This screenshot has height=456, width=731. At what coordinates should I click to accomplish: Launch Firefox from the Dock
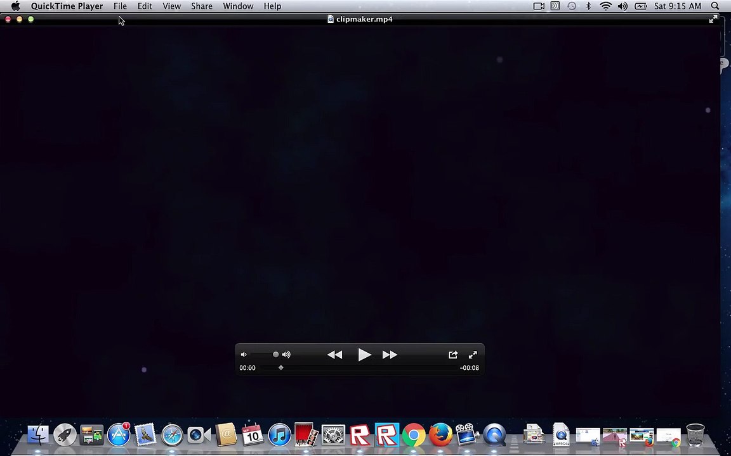pos(440,435)
